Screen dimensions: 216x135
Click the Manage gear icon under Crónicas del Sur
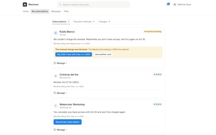pyautogui.click(x=55, y=93)
